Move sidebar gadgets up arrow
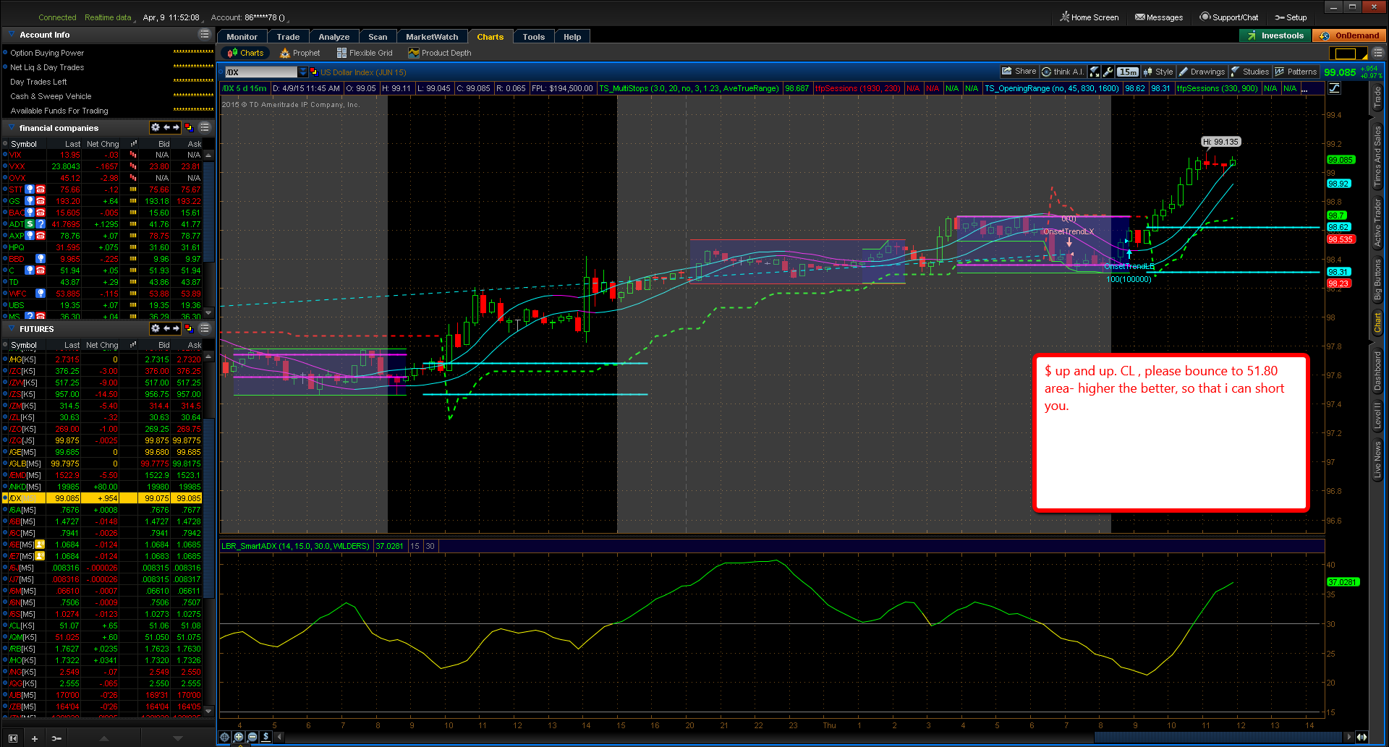The width and height of the screenshot is (1389, 747). pyautogui.click(x=103, y=738)
